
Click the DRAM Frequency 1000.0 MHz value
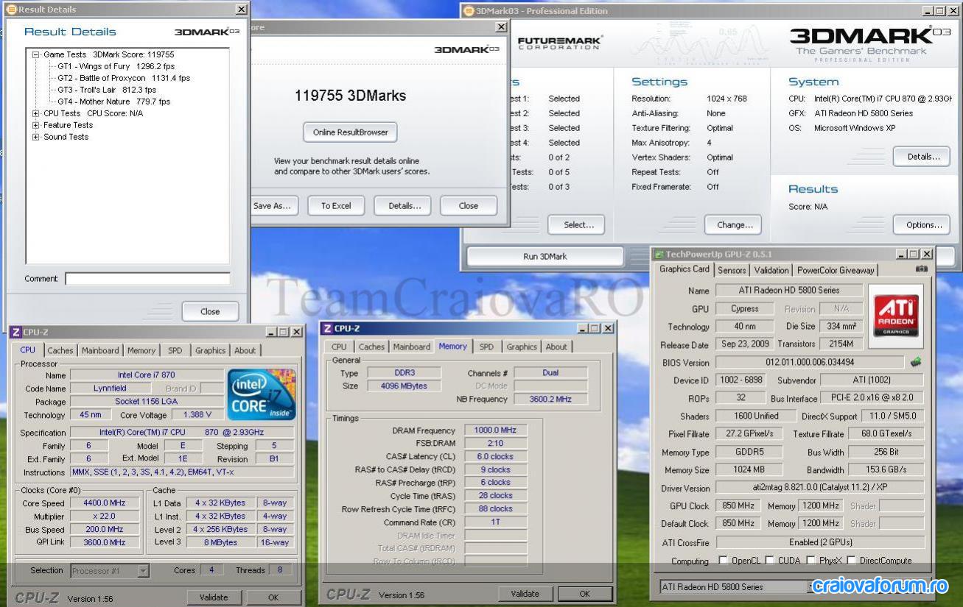(x=495, y=430)
